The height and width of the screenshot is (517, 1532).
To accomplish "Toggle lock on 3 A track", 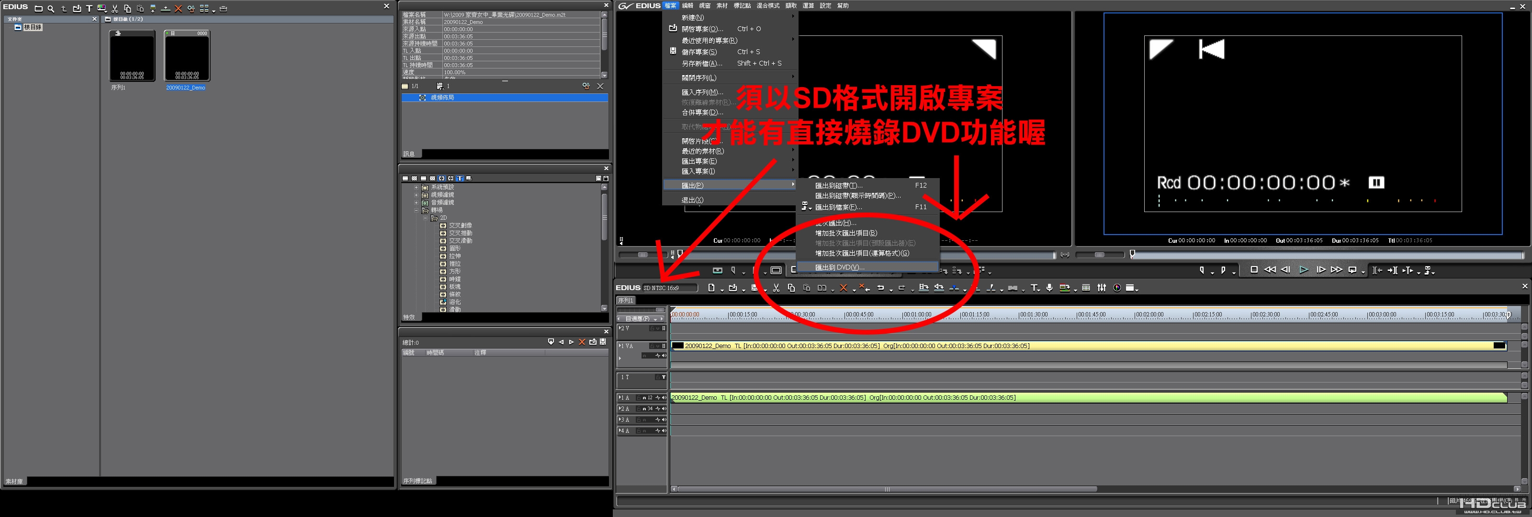I will (x=639, y=420).
